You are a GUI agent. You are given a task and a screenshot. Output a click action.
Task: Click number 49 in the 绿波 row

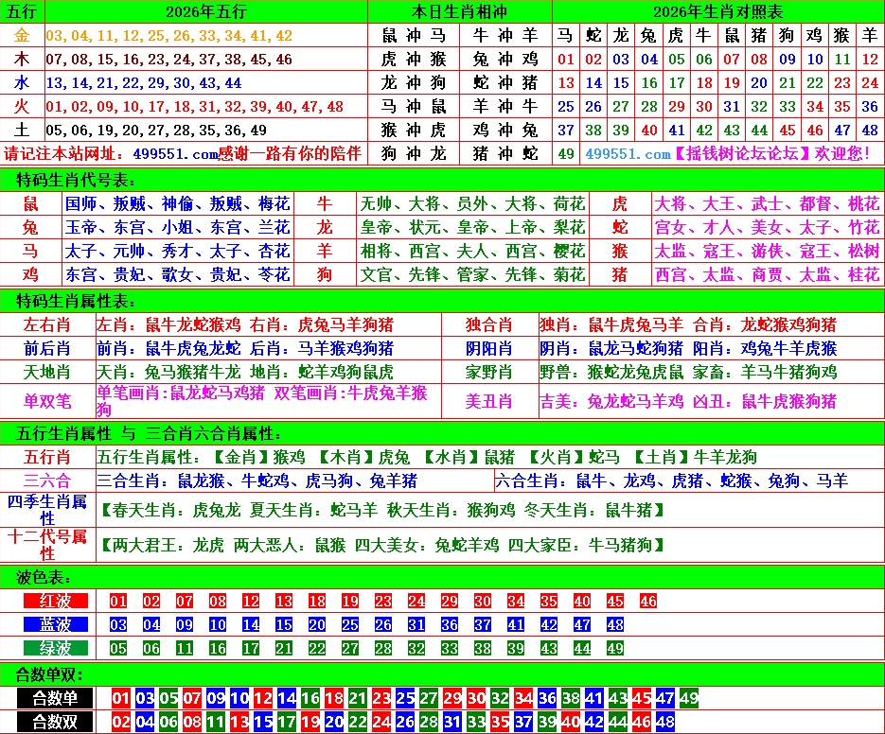[x=614, y=648]
